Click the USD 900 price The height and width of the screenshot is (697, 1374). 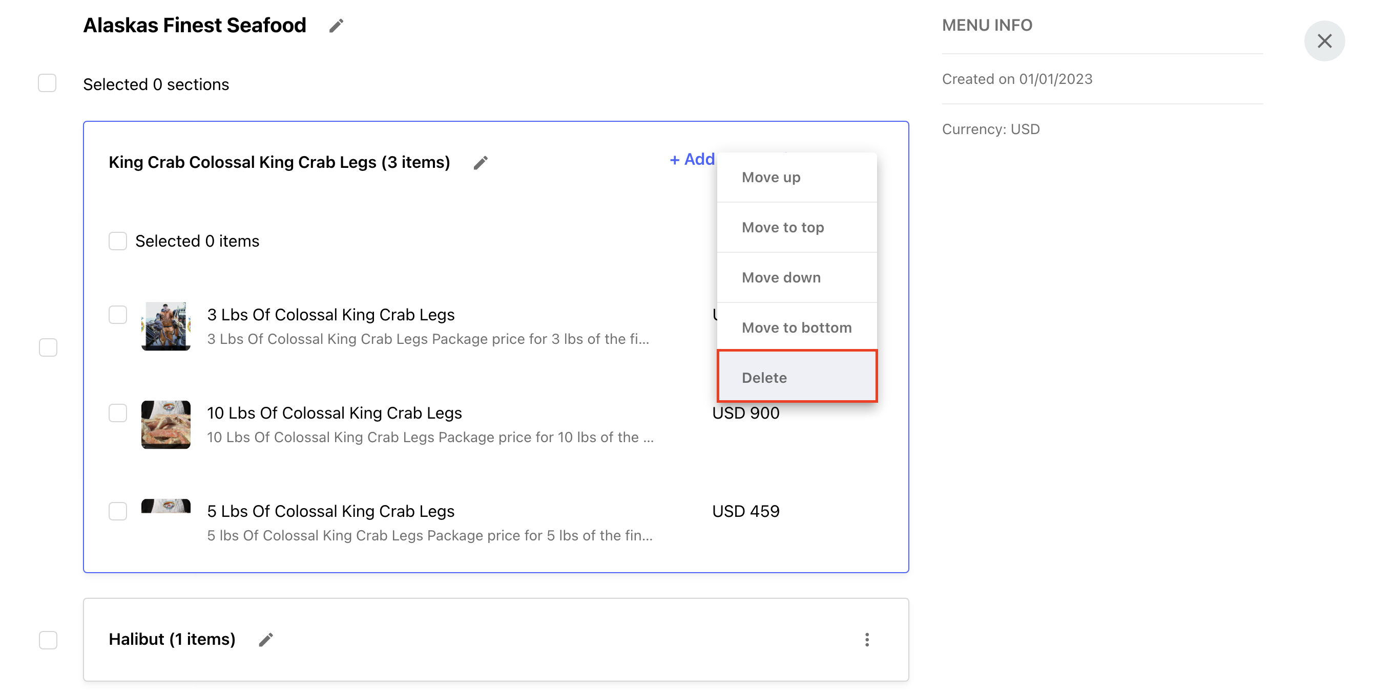coord(746,413)
